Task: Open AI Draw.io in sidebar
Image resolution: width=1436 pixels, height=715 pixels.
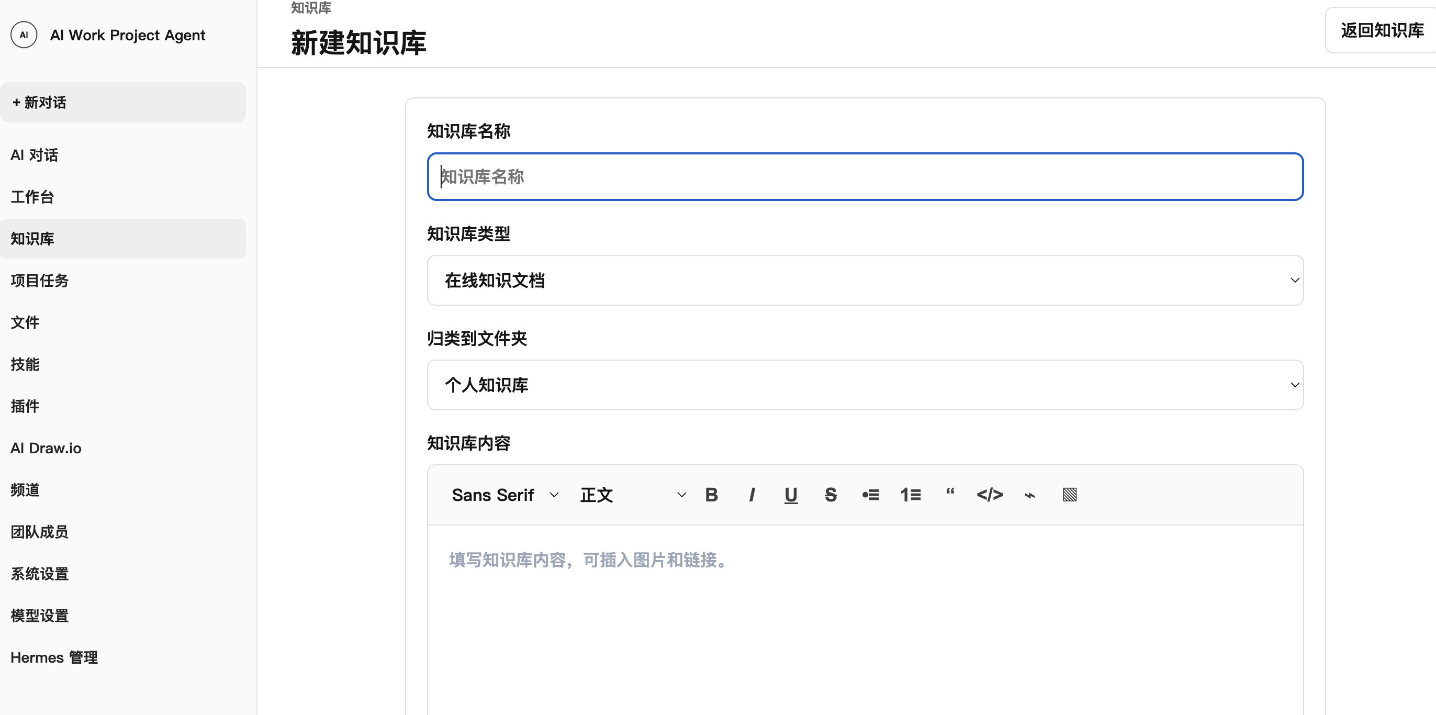Action: [x=122, y=448]
